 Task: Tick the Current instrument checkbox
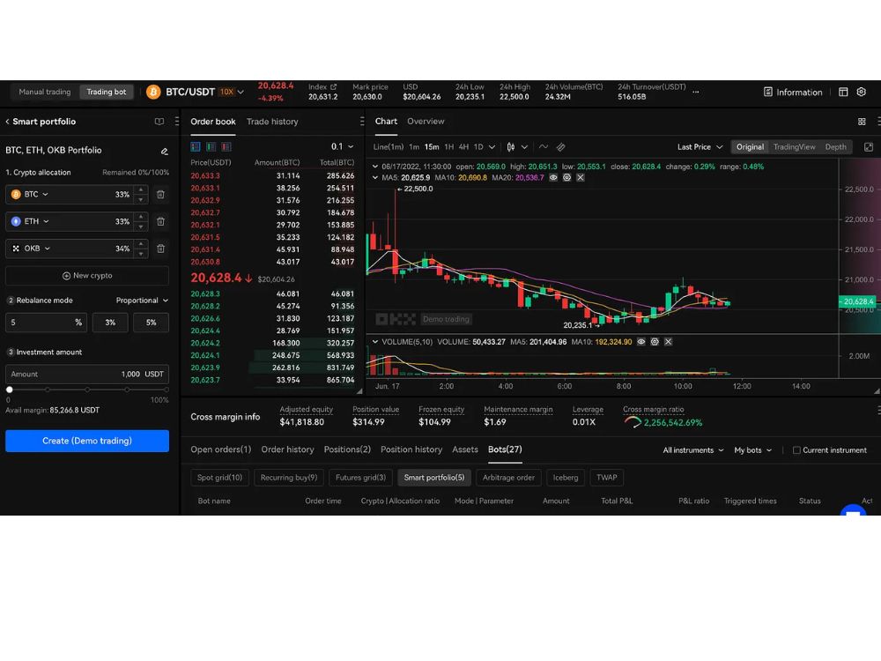click(x=796, y=450)
